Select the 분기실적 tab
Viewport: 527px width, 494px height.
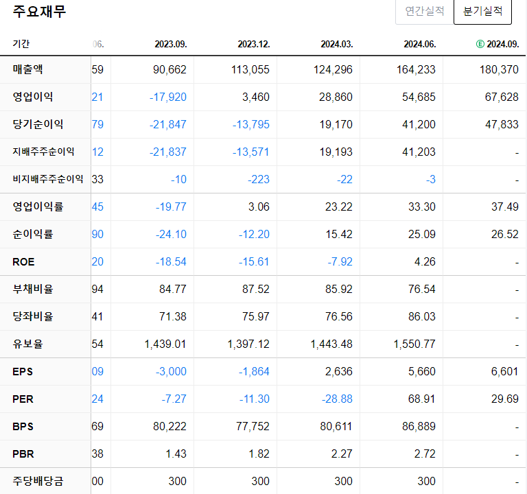pyautogui.click(x=482, y=12)
